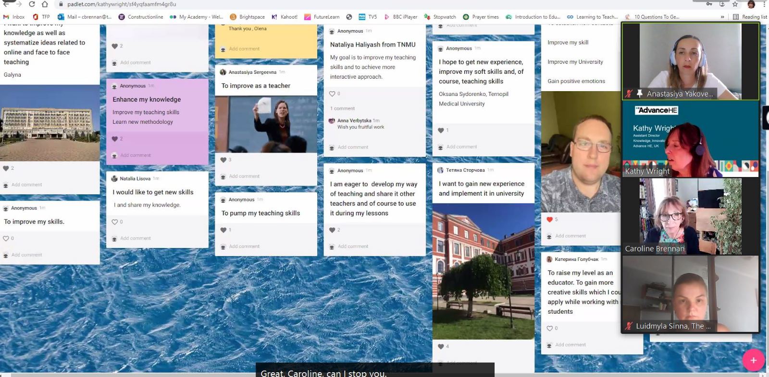Viewport: 769px width, 377px height.
Task: Click the browser home icon
Action: click(x=45, y=4)
